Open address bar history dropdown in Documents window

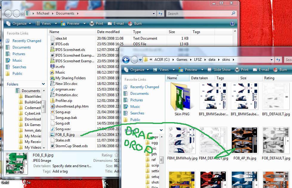pyautogui.click(x=154, y=13)
